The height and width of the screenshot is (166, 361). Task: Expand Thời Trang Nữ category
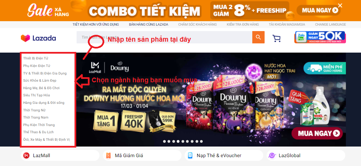(34, 110)
